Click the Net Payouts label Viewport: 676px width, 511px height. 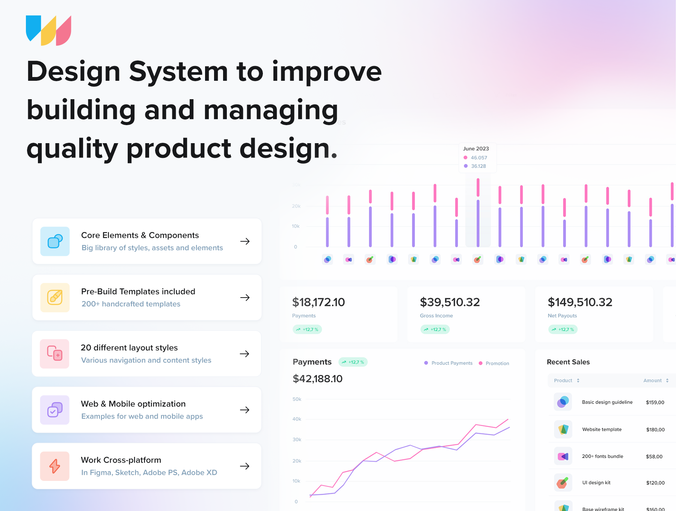[x=562, y=316]
